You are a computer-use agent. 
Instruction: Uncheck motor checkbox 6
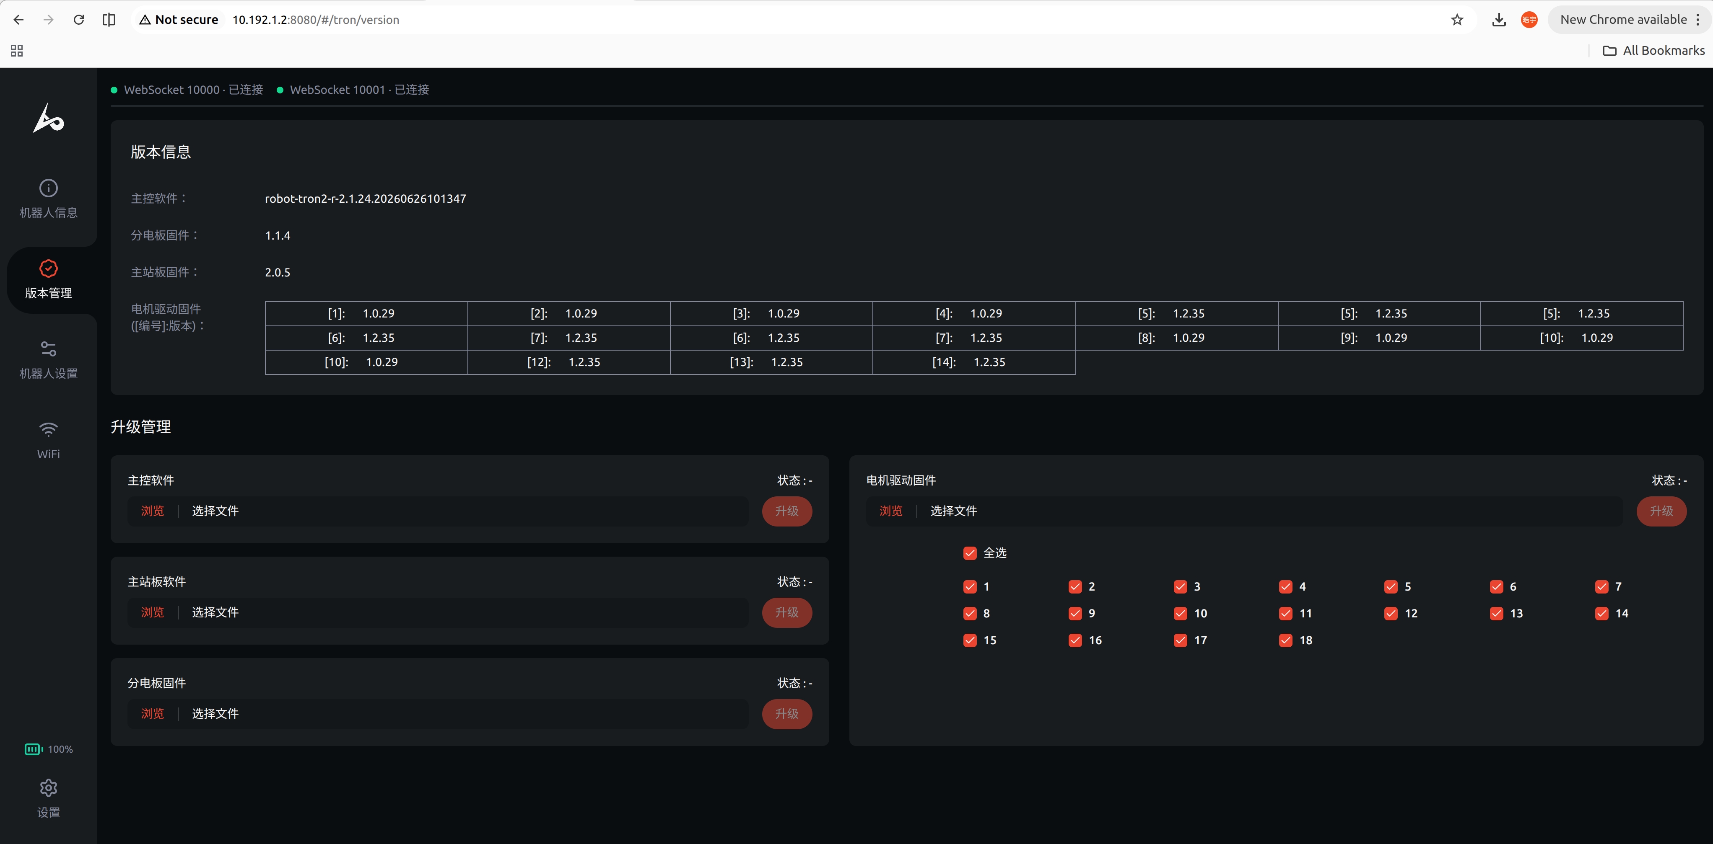(x=1496, y=587)
